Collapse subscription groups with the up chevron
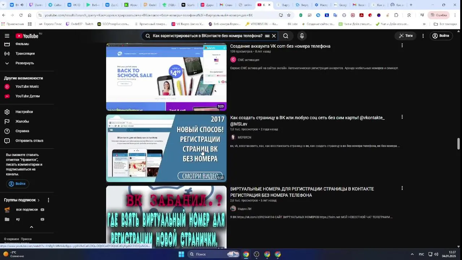Viewport: 462px width, 260px height. point(31,227)
